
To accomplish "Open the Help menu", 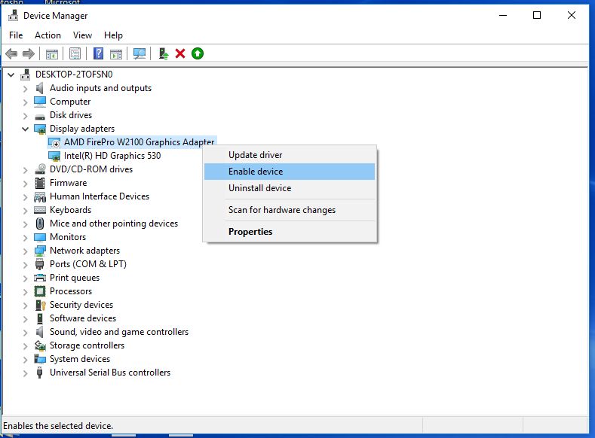I will click(113, 35).
